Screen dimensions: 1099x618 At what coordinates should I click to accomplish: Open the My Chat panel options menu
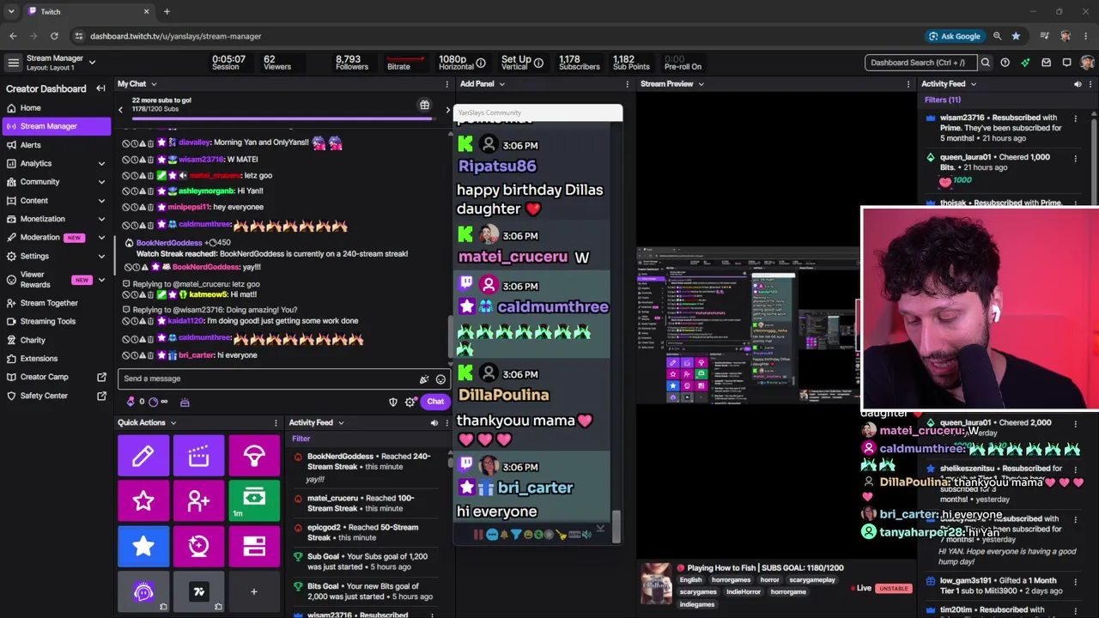[x=447, y=84]
